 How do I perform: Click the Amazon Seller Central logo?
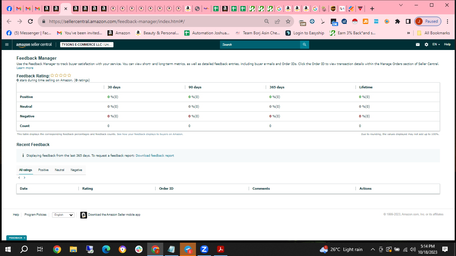coord(34,44)
